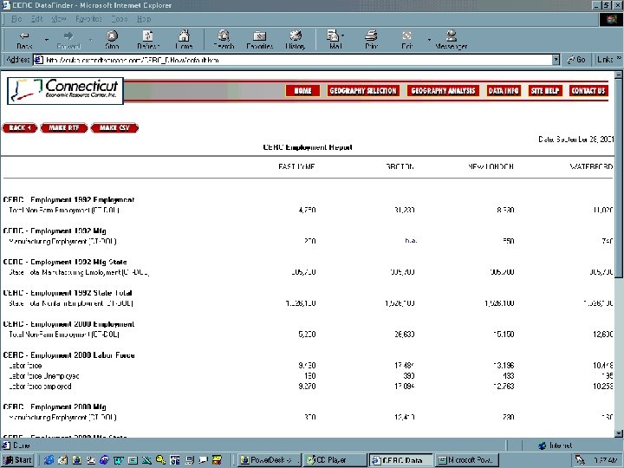Open the File menu

16,19
